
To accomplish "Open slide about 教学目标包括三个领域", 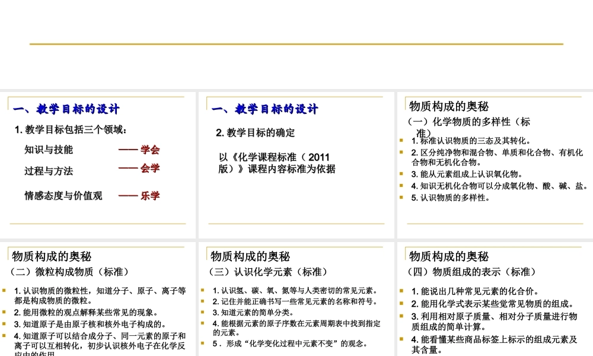I will (98, 165).
